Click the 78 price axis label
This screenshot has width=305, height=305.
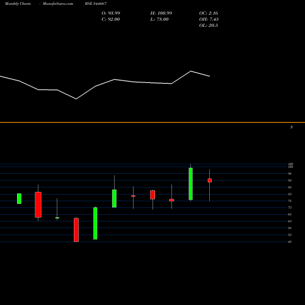(290, 201)
